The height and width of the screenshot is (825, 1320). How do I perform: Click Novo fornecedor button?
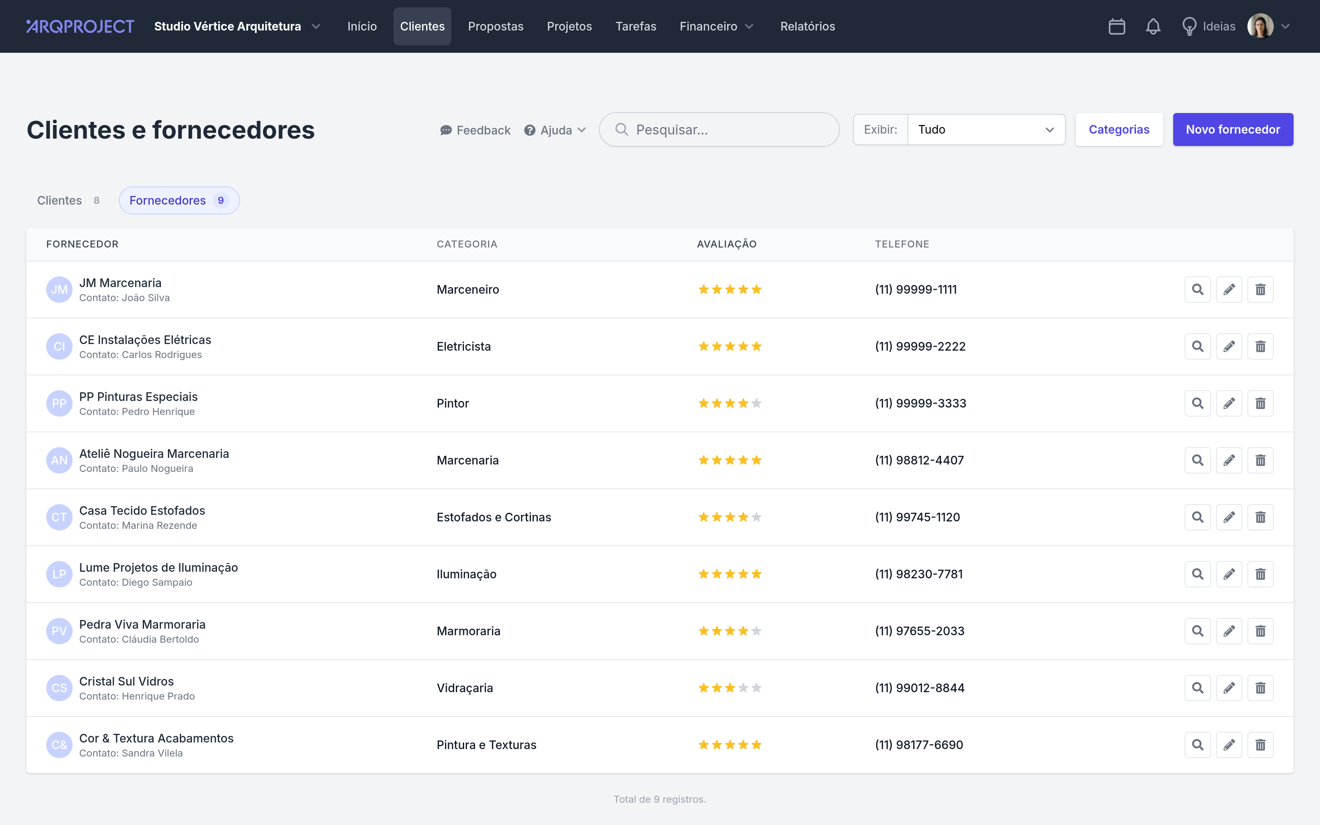1233,129
